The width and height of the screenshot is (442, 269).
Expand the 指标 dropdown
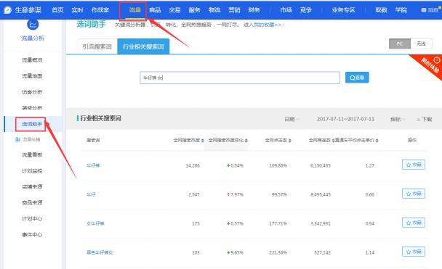398,119
